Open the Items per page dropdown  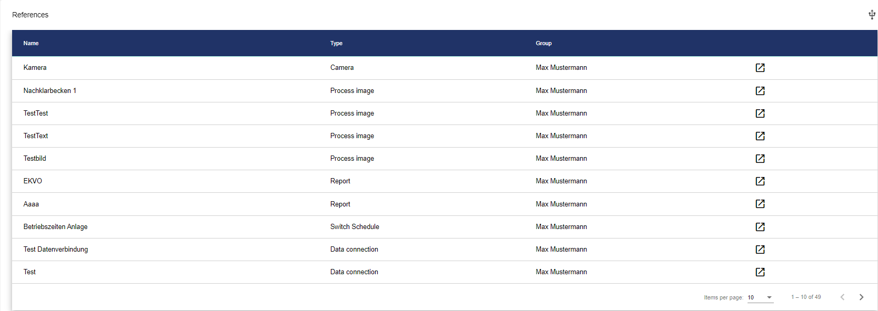point(760,297)
